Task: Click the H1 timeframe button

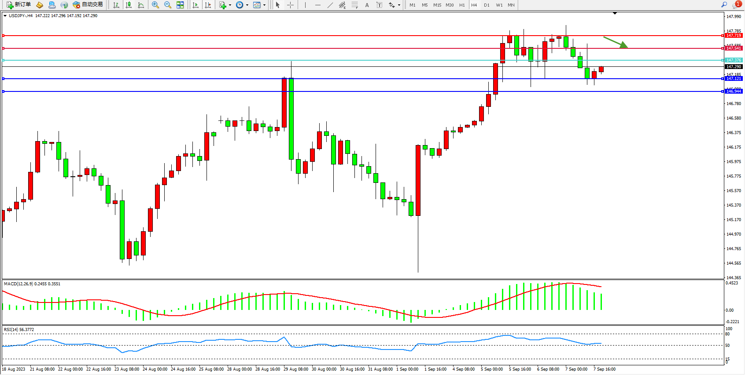Action: coord(462,5)
